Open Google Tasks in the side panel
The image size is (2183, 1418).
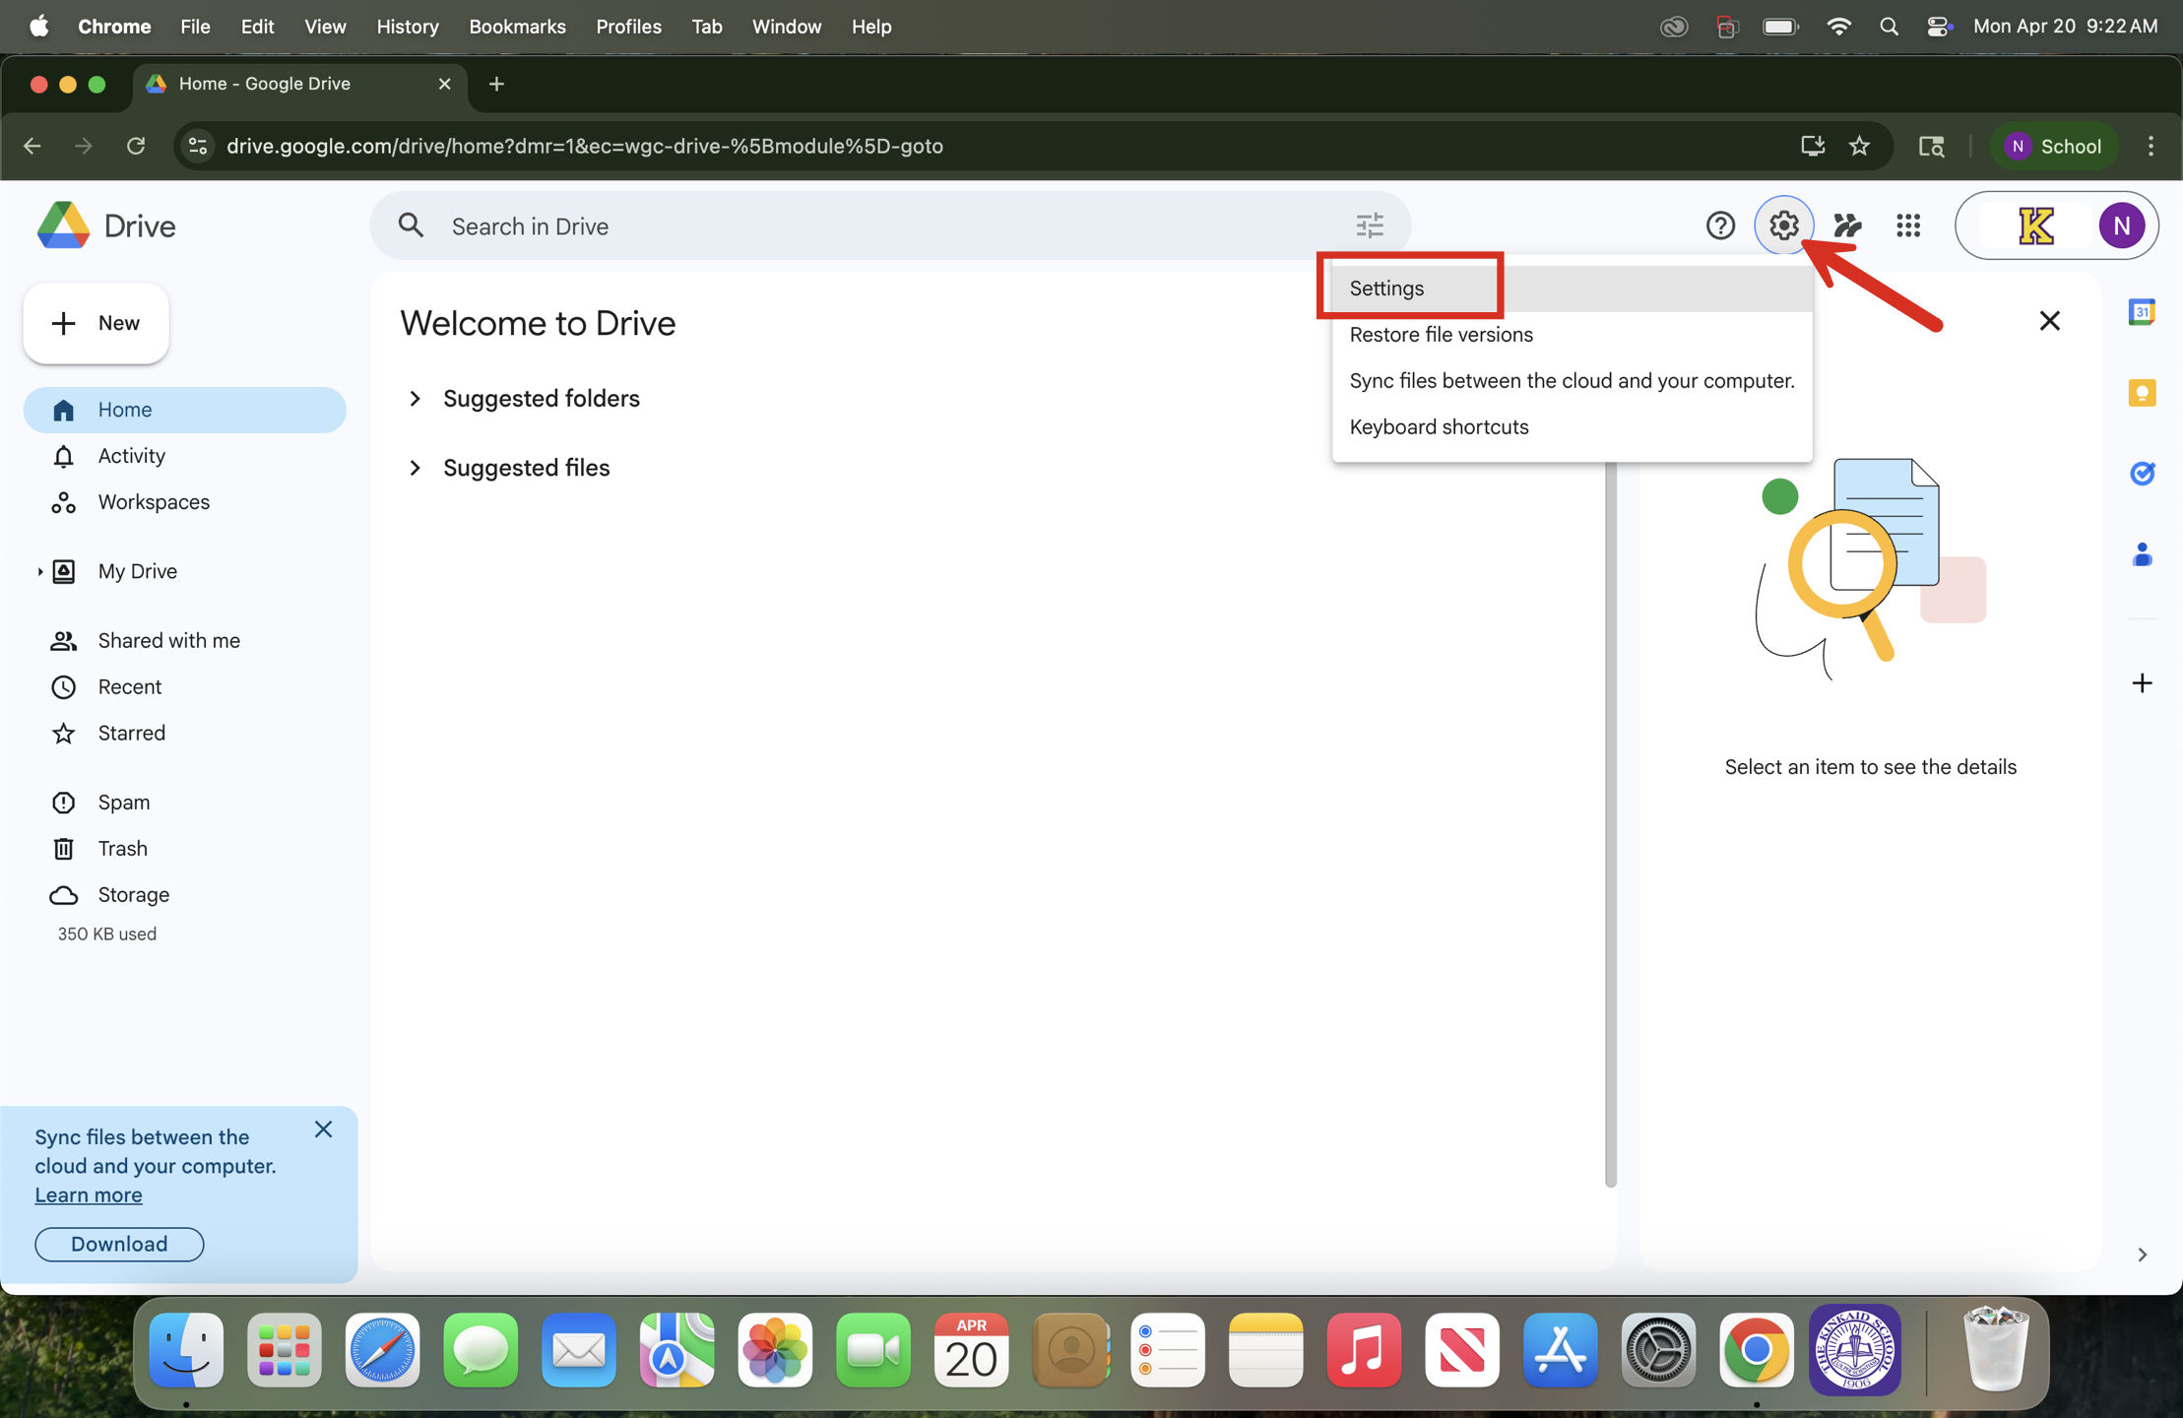pos(2142,474)
